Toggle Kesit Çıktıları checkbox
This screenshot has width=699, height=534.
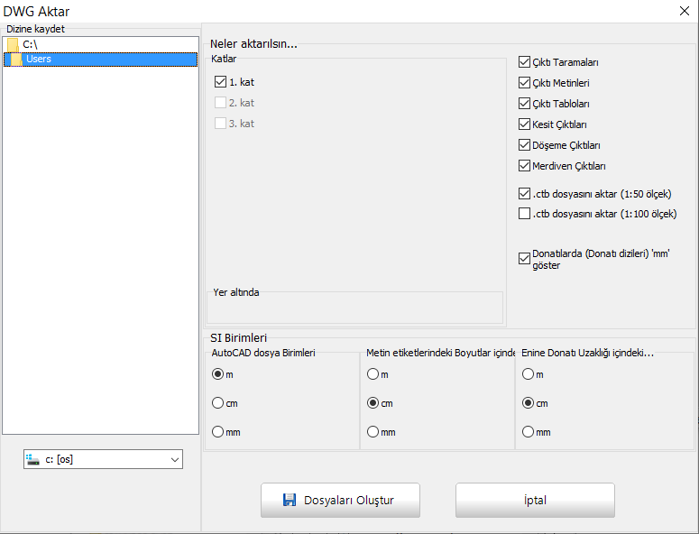point(525,124)
